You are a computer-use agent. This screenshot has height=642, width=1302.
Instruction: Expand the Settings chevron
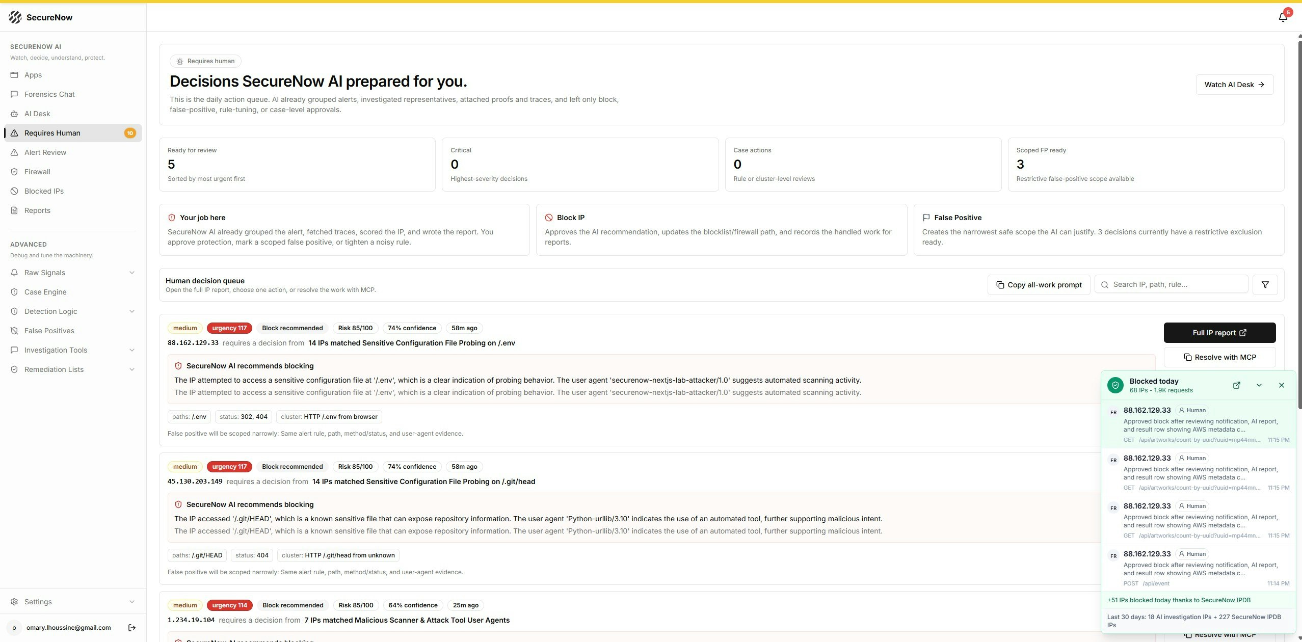pos(132,602)
